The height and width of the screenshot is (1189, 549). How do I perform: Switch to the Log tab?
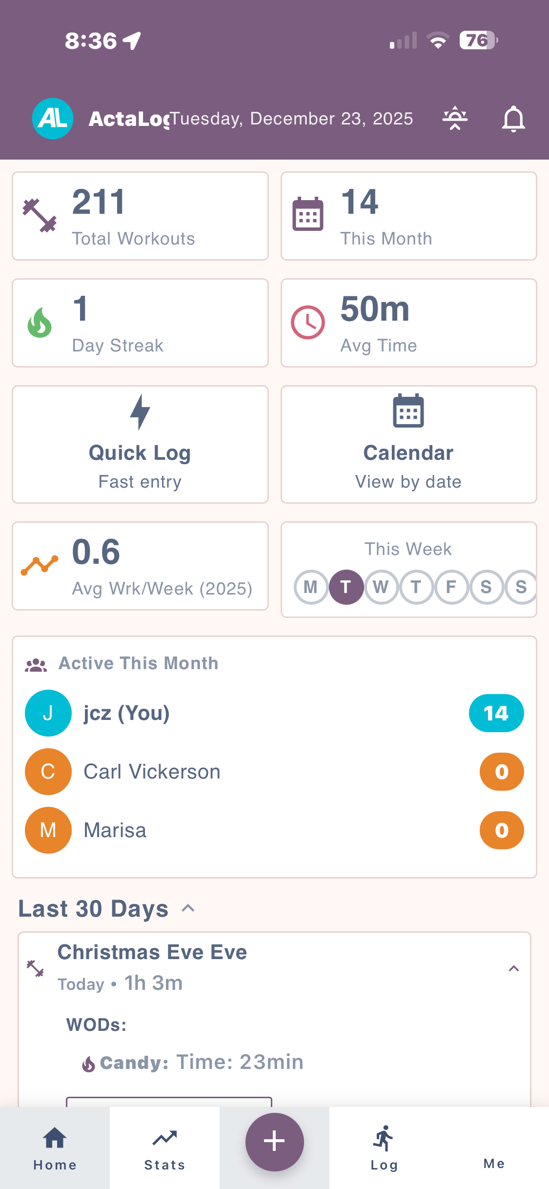point(384,1148)
